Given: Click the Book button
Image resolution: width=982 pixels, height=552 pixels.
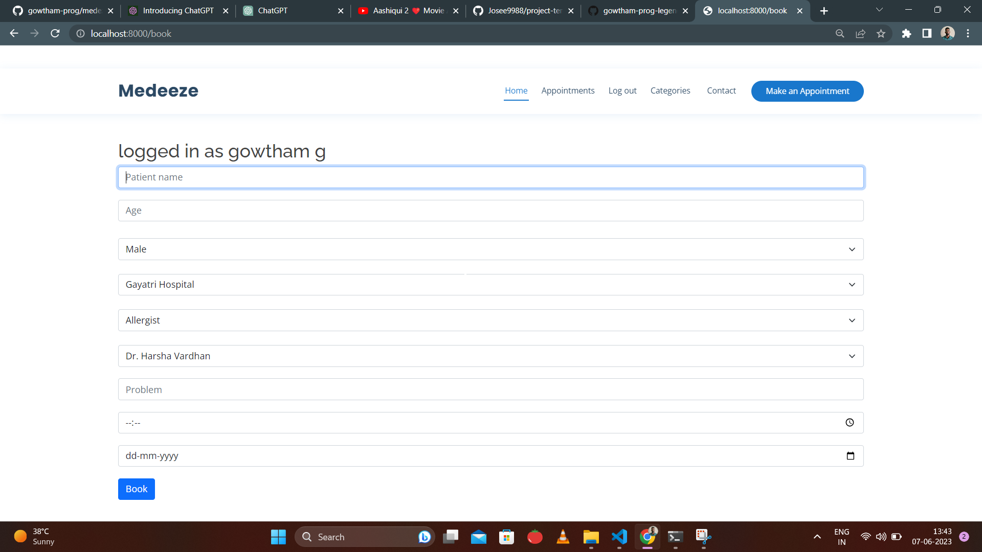Looking at the screenshot, I should [136, 489].
